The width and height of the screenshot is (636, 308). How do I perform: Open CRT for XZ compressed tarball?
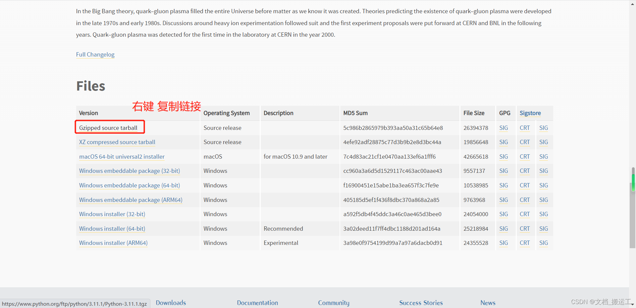click(x=525, y=142)
